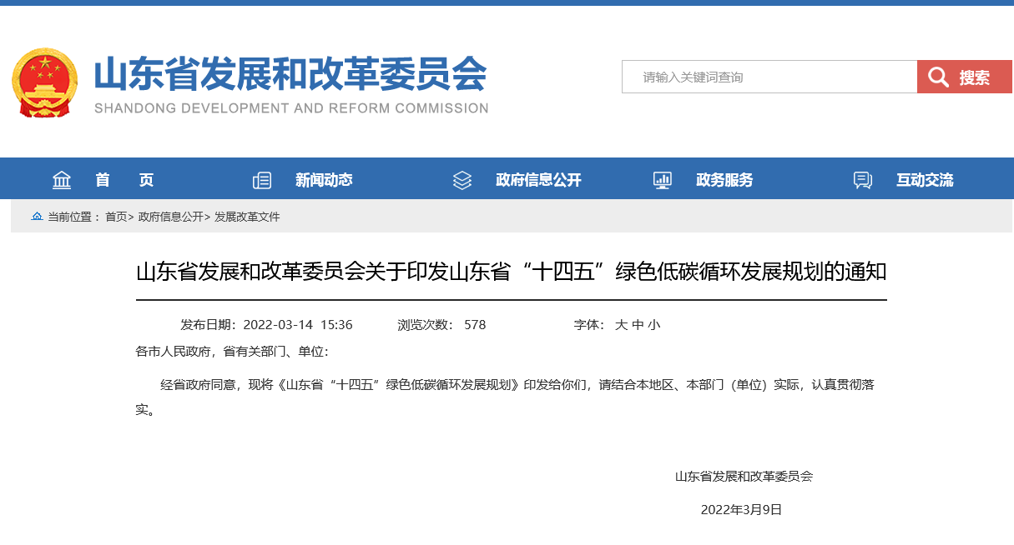Focus the keyword search input field

pyautogui.click(x=769, y=77)
